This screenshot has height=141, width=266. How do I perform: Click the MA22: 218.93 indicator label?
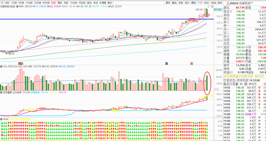54,6
